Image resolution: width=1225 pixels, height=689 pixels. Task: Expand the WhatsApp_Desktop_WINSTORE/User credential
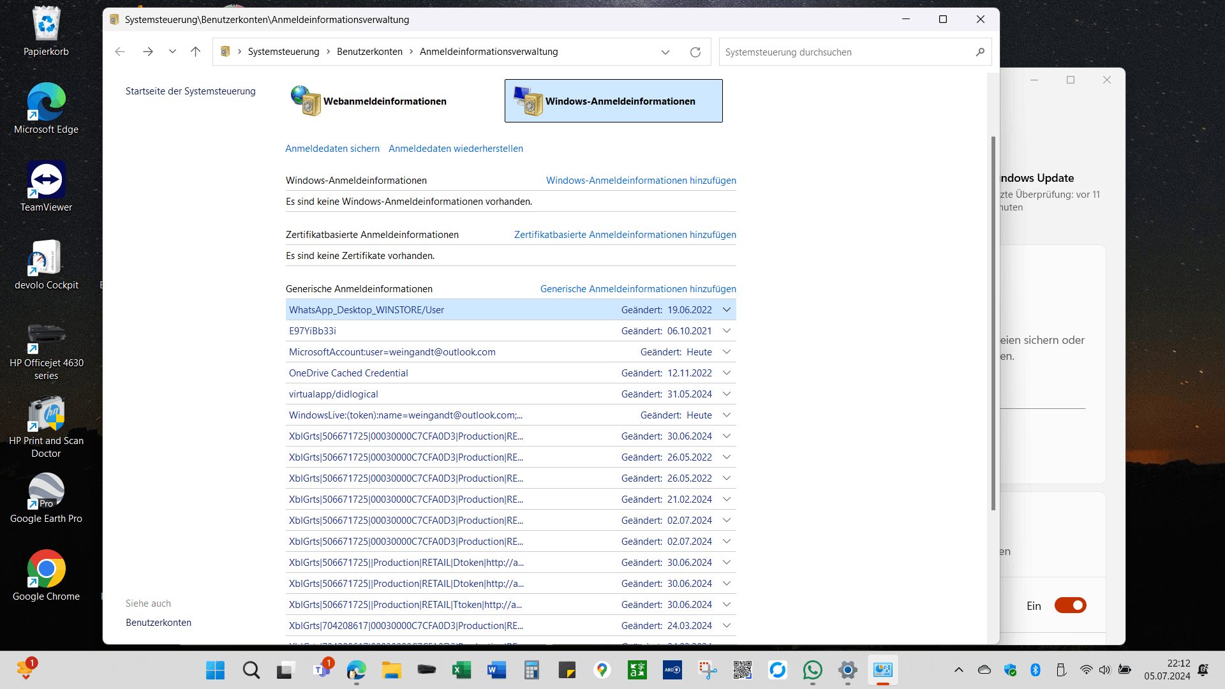tap(726, 310)
